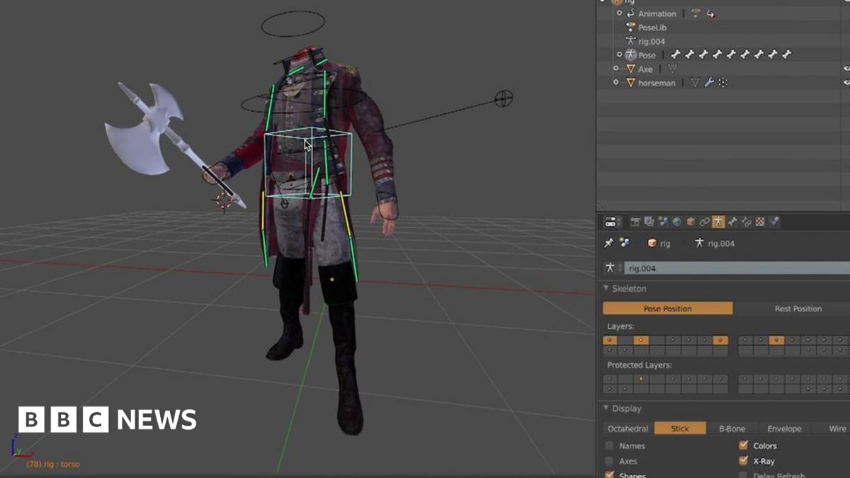Open the World properties globe icon

click(676, 222)
